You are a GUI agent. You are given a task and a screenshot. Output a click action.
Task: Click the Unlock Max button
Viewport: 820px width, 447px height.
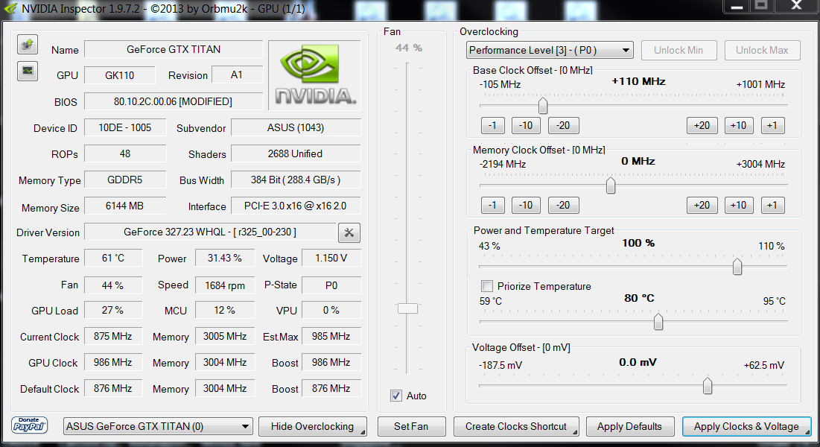click(x=762, y=50)
